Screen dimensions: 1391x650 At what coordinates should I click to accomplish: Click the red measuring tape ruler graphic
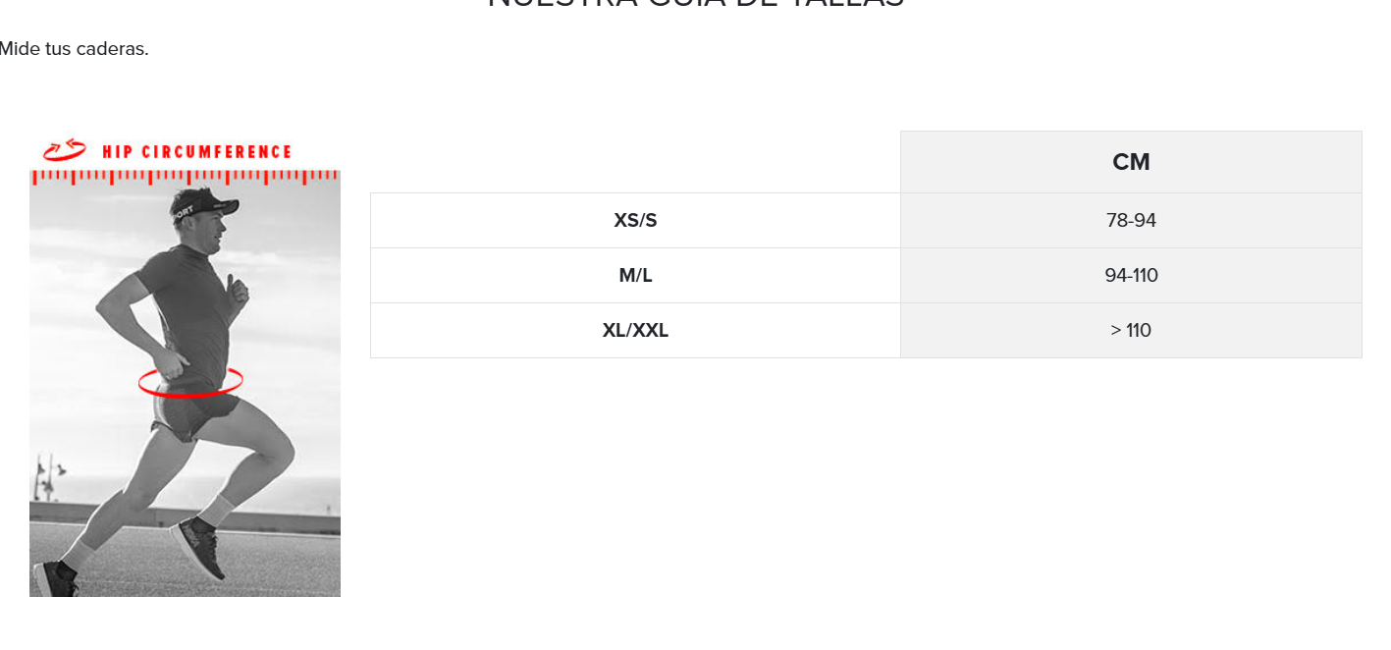coord(185,178)
